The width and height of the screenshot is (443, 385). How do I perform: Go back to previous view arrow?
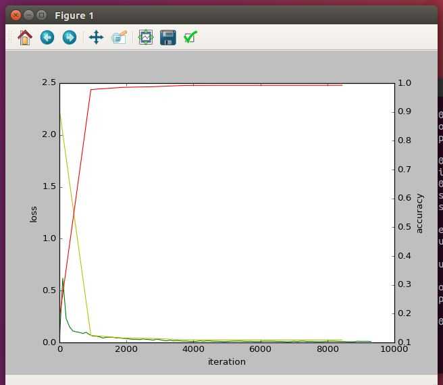point(47,37)
